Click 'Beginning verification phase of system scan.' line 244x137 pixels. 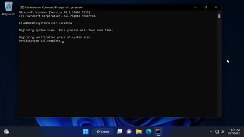click(55, 37)
